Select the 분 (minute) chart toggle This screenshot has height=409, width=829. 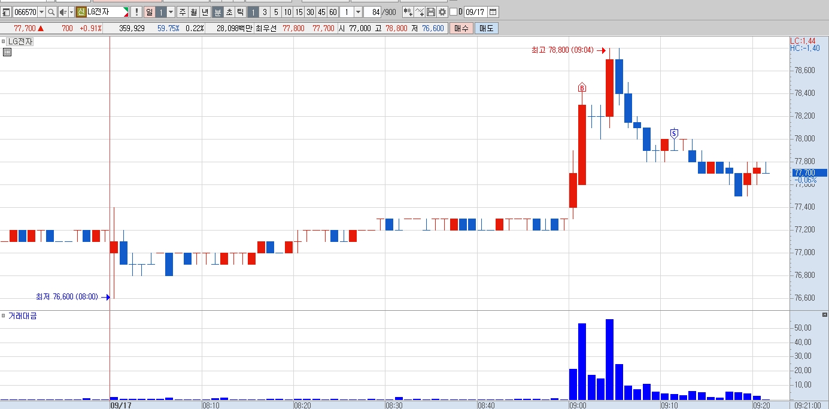[218, 12]
